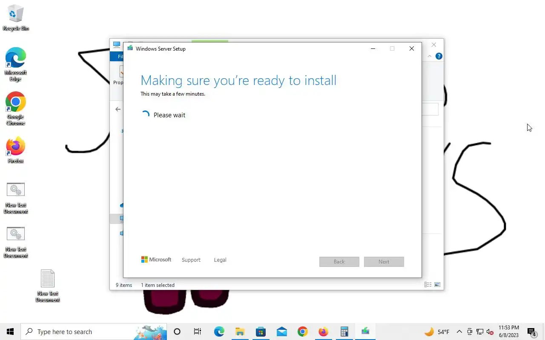Image resolution: width=545 pixels, height=340 pixels.
Task: Open Microsoft Store from the taskbar
Action: point(261,331)
